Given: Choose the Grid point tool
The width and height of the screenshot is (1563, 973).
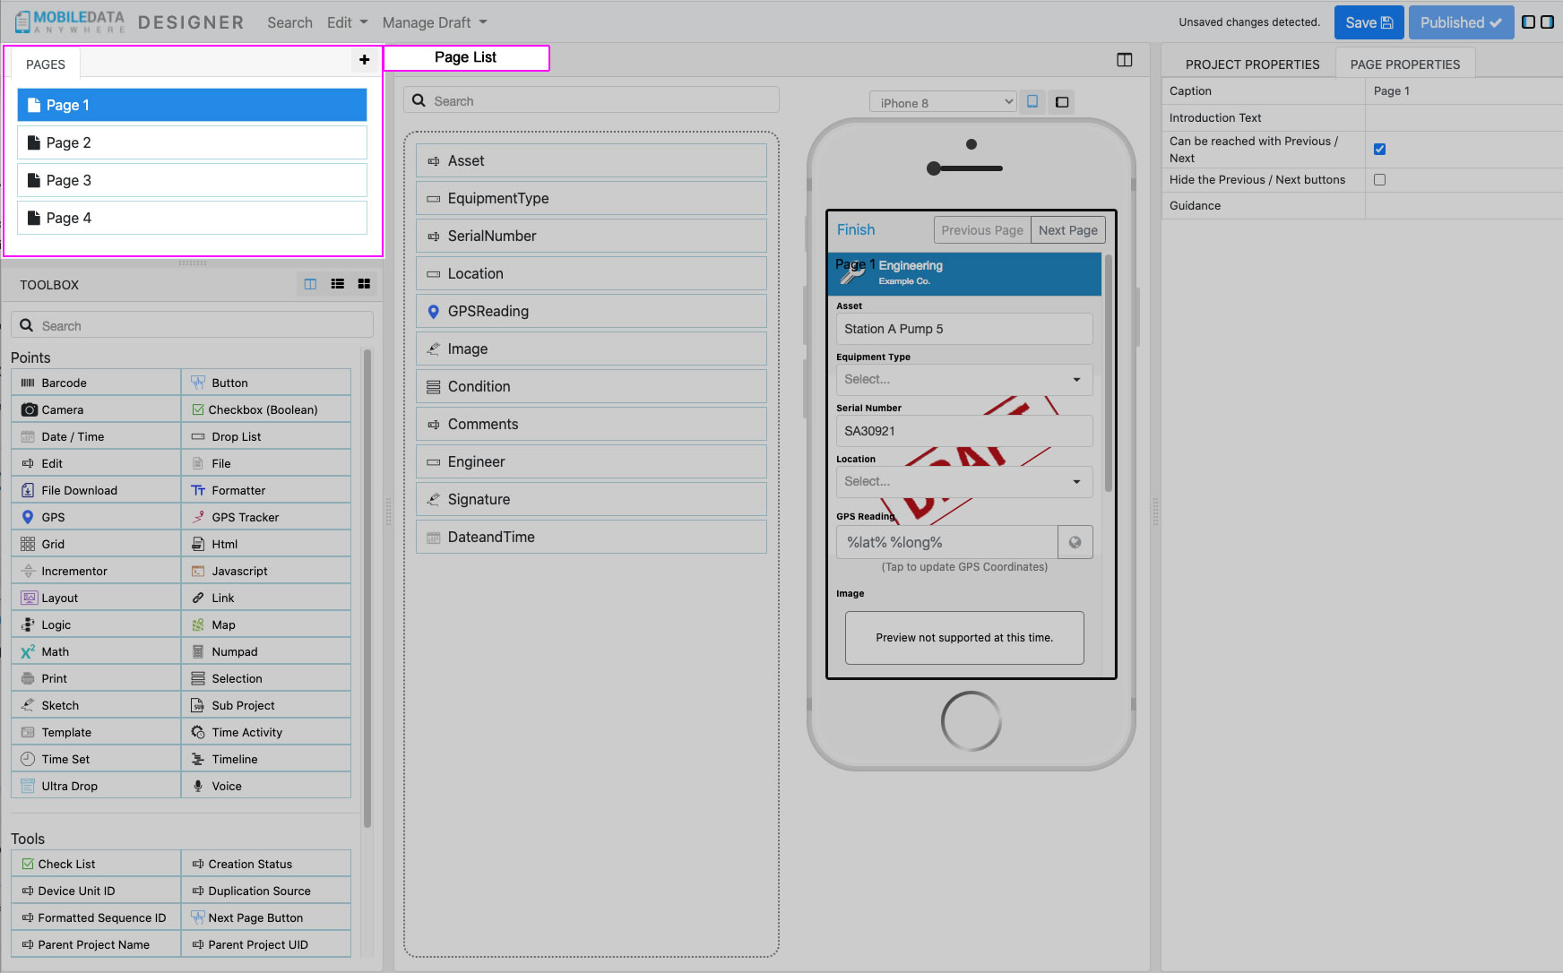Looking at the screenshot, I should click(x=96, y=544).
